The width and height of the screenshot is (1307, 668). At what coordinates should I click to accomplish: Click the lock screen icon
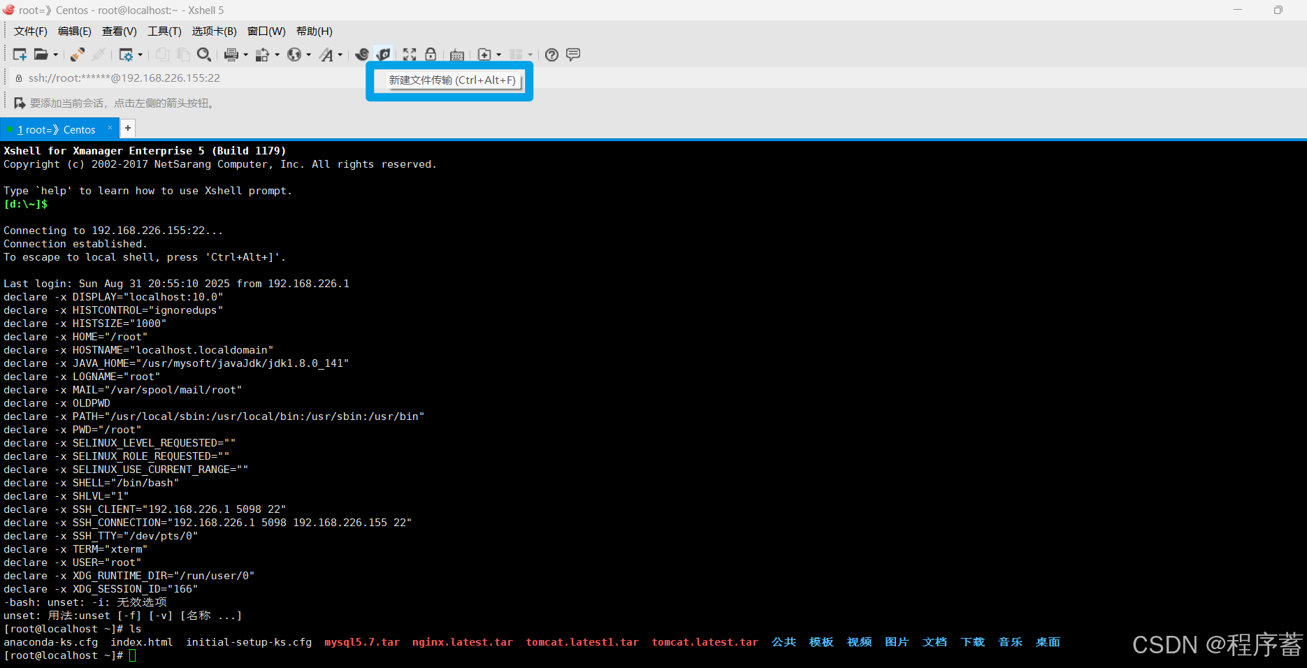pyautogui.click(x=431, y=54)
